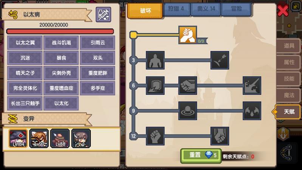Select the arrow shot talent icon
302x170 pixels.
220,60
